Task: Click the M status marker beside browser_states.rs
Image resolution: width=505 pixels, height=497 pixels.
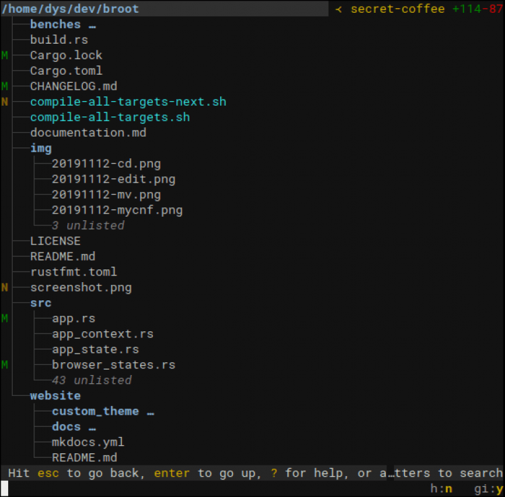Action: (x=5, y=364)
